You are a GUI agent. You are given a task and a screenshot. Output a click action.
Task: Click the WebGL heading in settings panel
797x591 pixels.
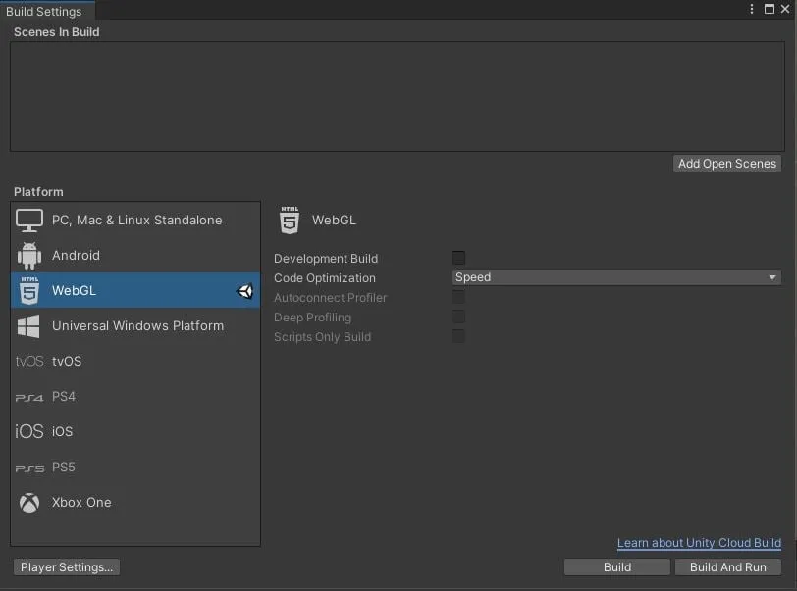pos(334,220)
